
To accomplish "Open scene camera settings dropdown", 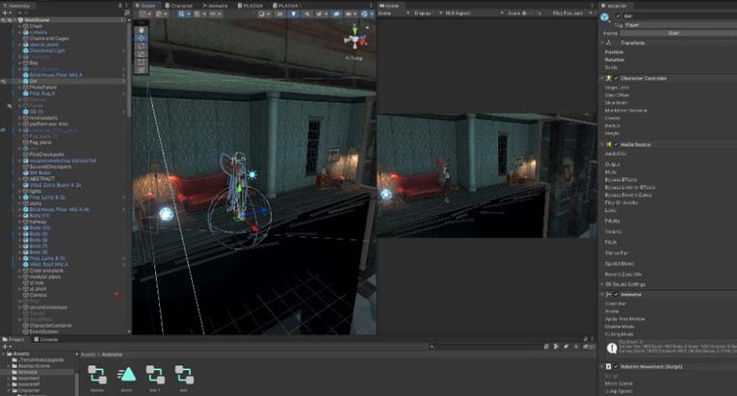I will (x=351, y=14).
